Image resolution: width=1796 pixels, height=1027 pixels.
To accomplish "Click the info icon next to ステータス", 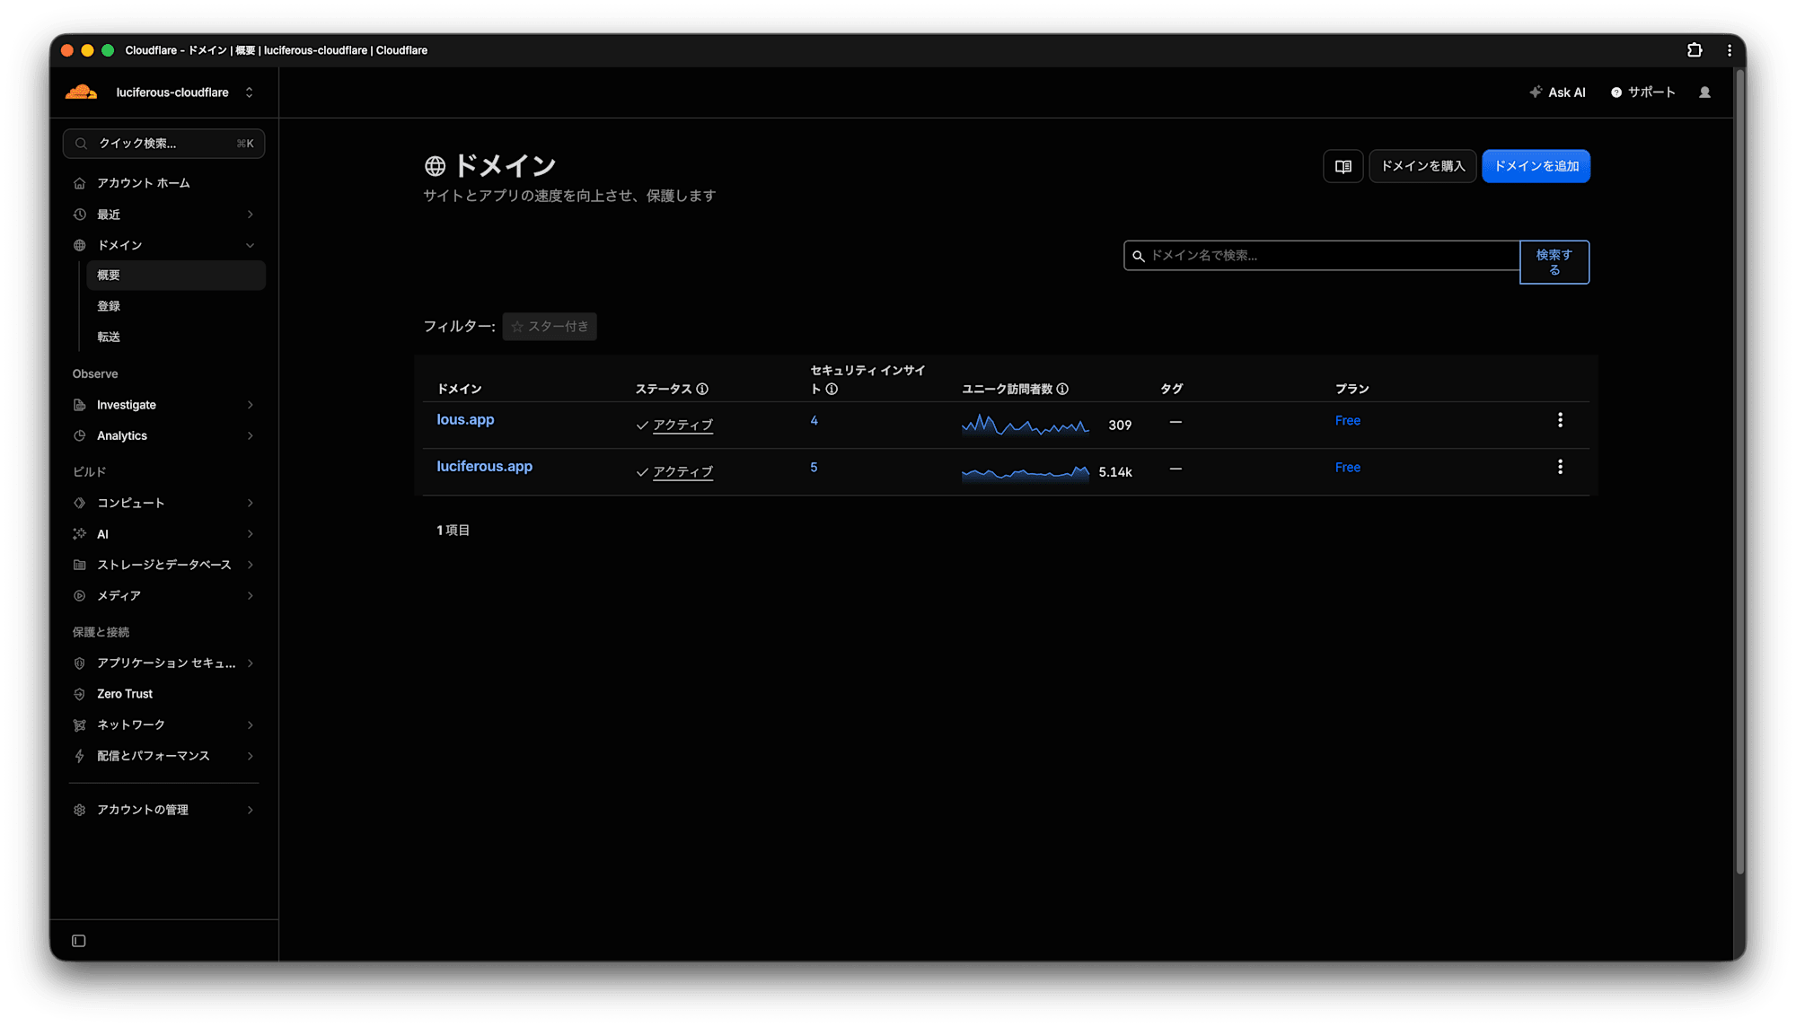I will [x=702, y=389].
